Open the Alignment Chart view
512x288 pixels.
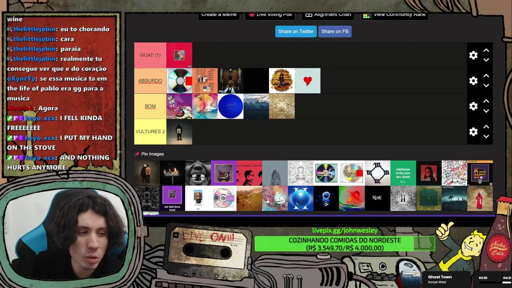(328, 15)
